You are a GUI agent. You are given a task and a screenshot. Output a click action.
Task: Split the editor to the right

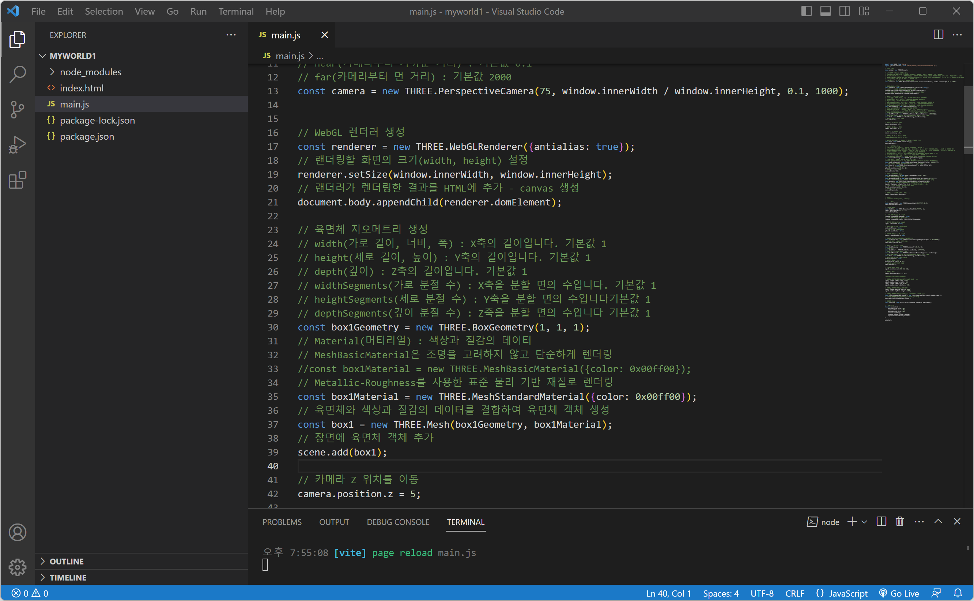pos(938,35)
